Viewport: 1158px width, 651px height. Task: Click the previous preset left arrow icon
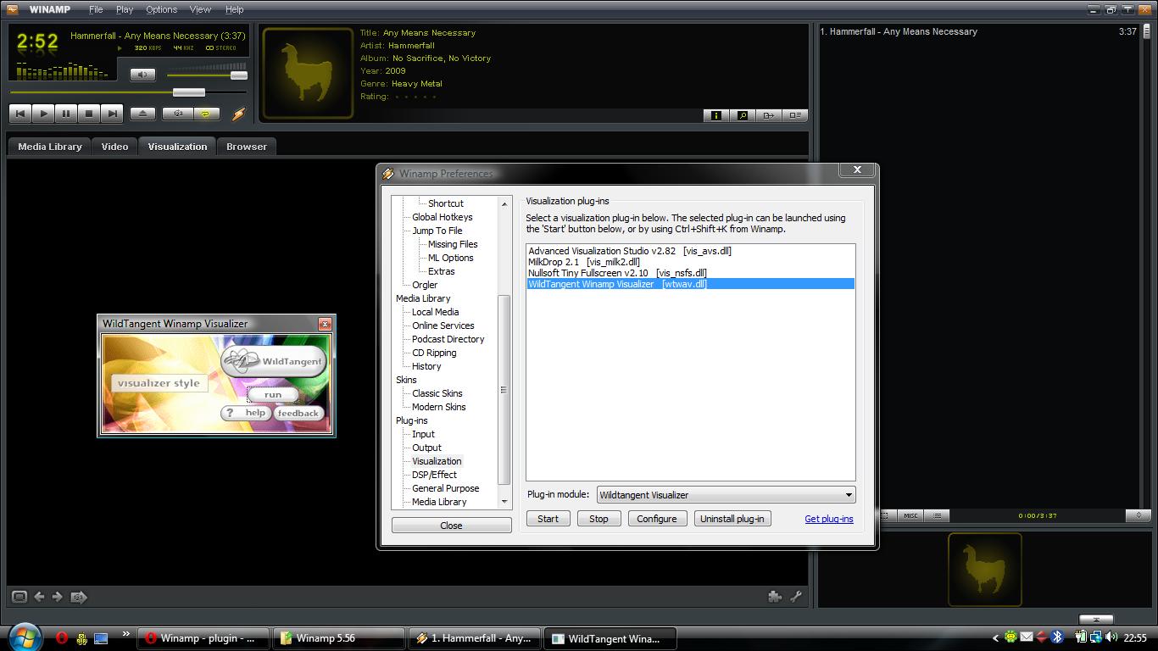[x=39, y=597]
